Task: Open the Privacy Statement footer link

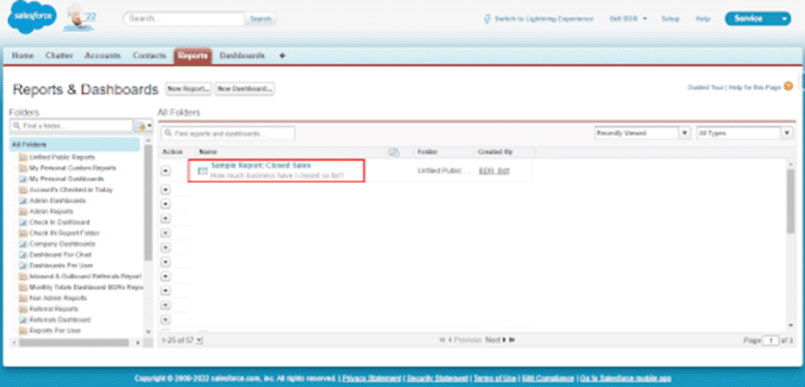Action: (x=370, y=378)
